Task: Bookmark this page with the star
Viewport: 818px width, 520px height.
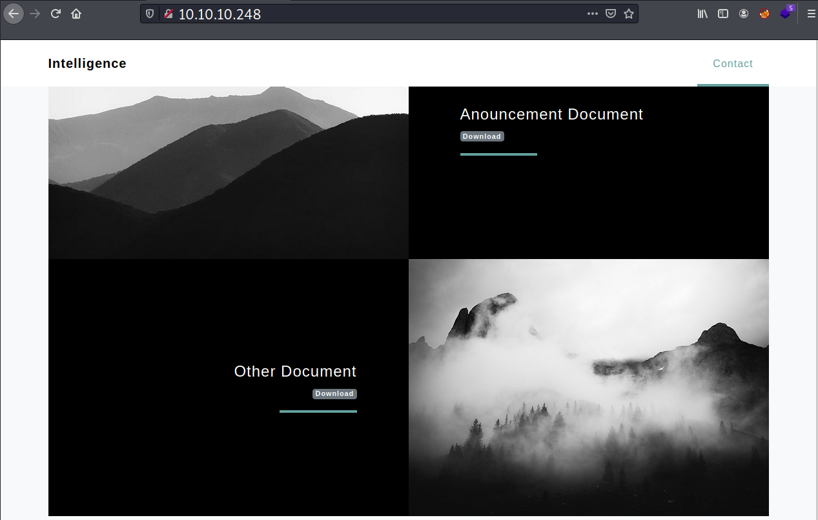Action: 628,14
